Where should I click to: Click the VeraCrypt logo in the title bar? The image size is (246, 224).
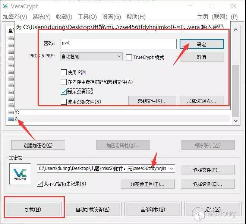tap(5, 6)
